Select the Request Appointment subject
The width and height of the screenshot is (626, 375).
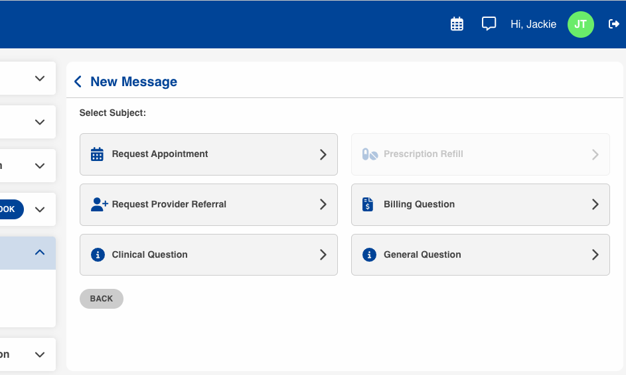[208, 154]
